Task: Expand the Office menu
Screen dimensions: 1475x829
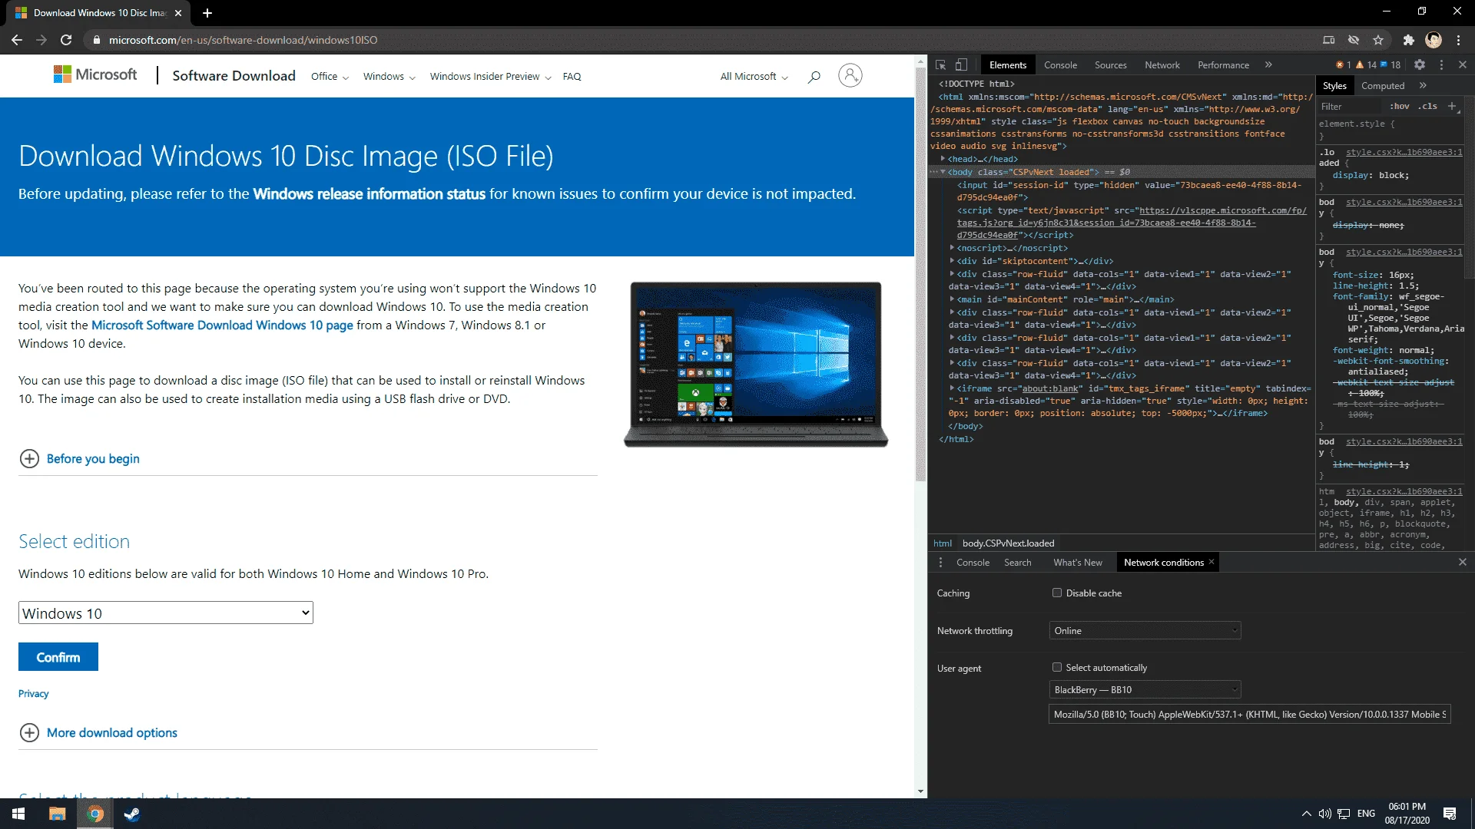Action: tap(330, 76)
